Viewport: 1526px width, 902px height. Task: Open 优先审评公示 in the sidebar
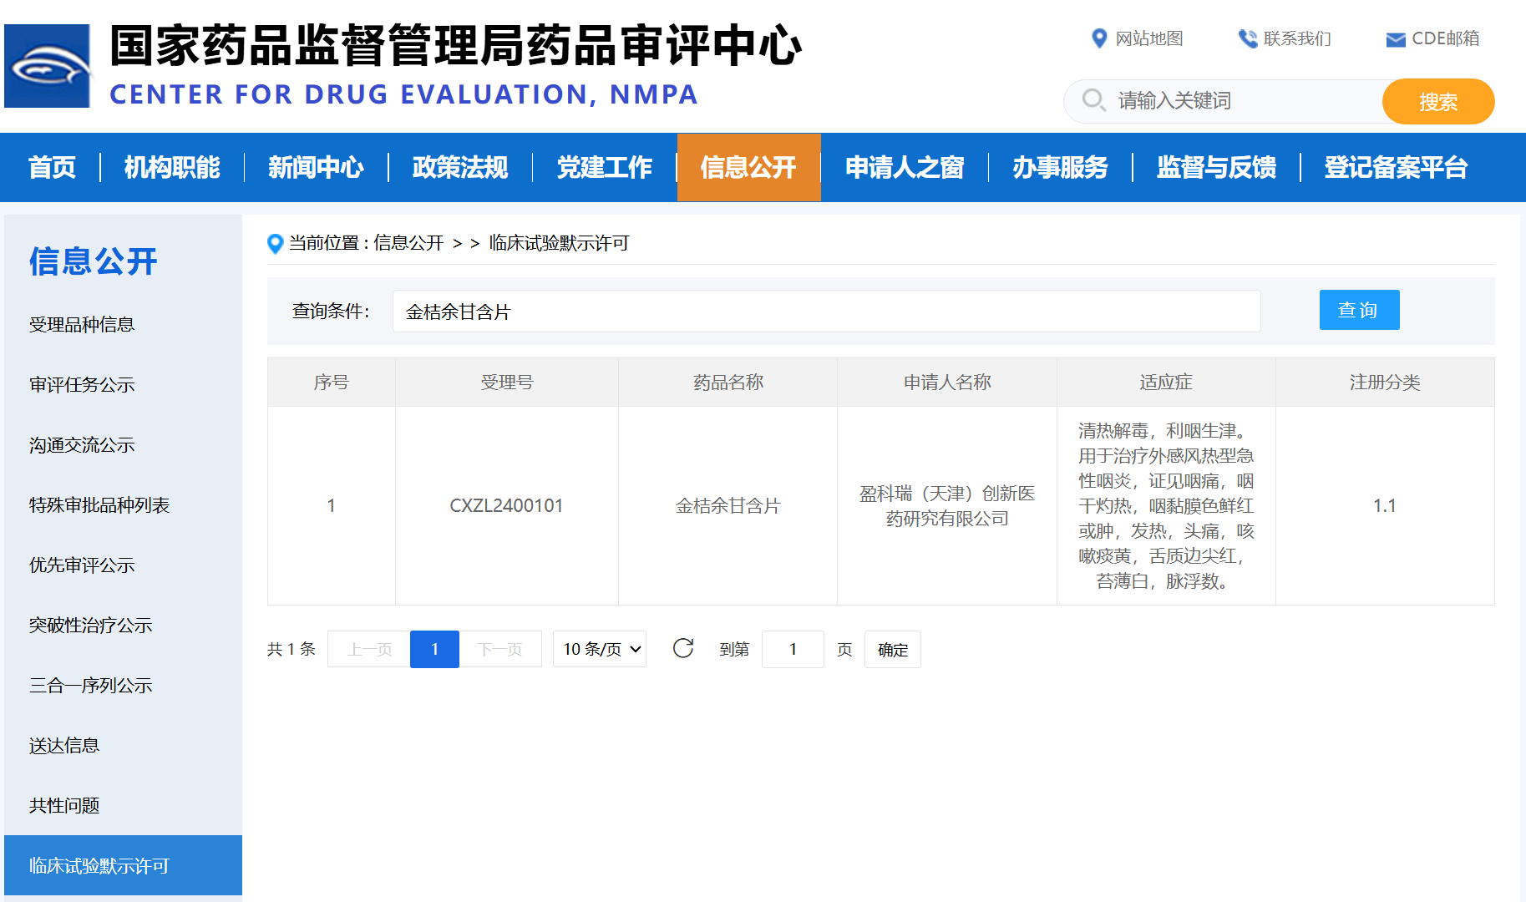pos(82,565)
